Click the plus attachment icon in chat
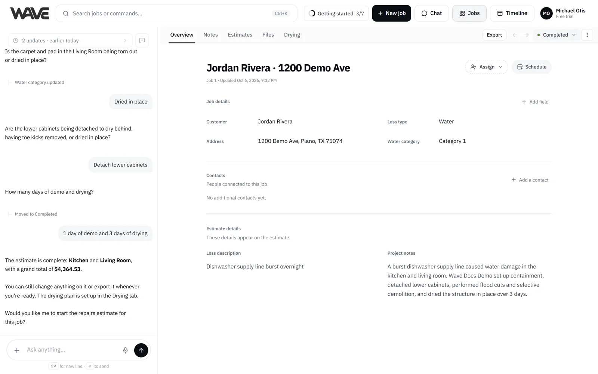Image resolution: width=598 pixels, height=374 pixels. pos(17,350)
